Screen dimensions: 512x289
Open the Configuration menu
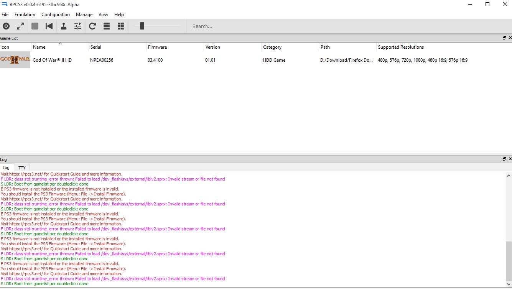[56, 15]
